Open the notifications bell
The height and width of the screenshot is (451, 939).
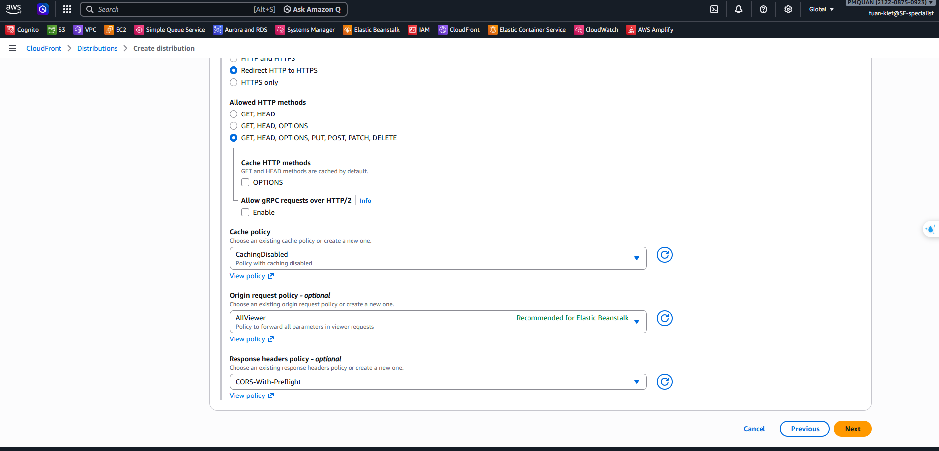point(739,9)
